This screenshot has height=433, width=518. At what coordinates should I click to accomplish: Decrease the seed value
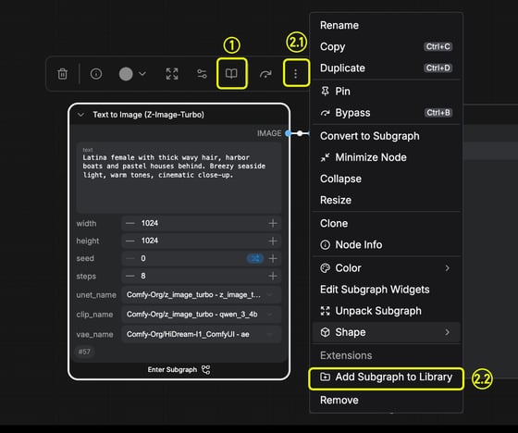point(130,258)
